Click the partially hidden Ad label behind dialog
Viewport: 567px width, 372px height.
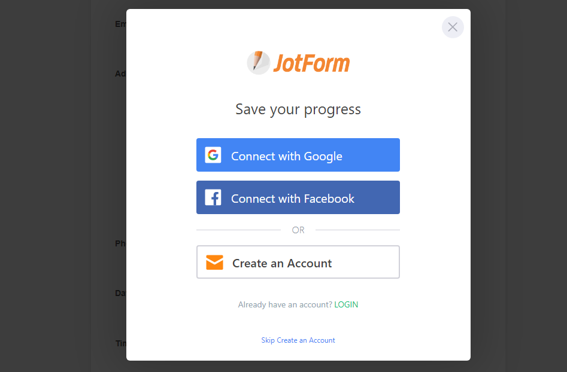[x=120, y=74]
